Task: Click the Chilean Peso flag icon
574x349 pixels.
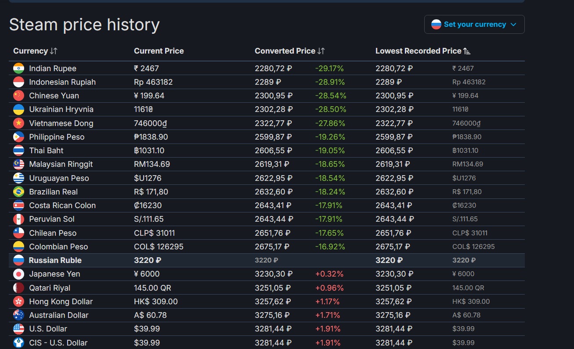Action: click(x=18, y=233)
